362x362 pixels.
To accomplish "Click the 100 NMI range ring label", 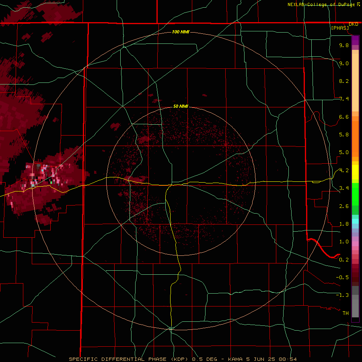I will click(181, 32).
